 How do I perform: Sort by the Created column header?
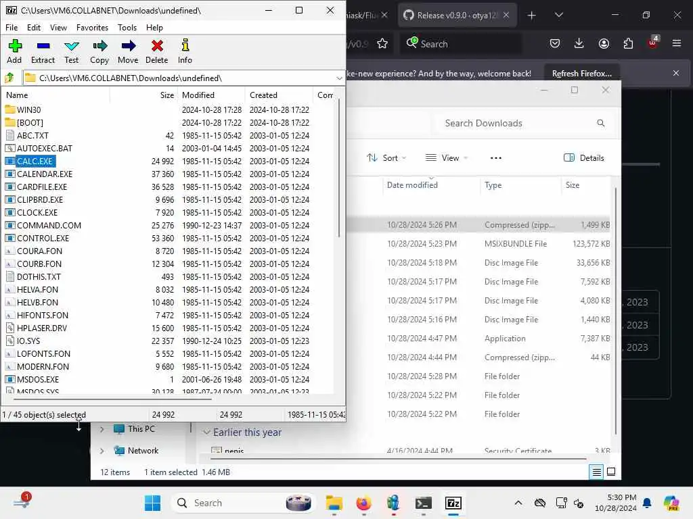[x=279, y=95]
